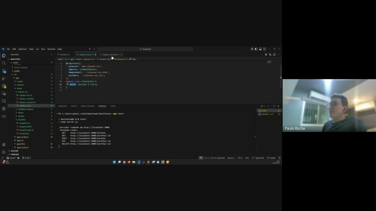376x211 pixels.
Task: Open the Selection menu
Action: (22, 49)
